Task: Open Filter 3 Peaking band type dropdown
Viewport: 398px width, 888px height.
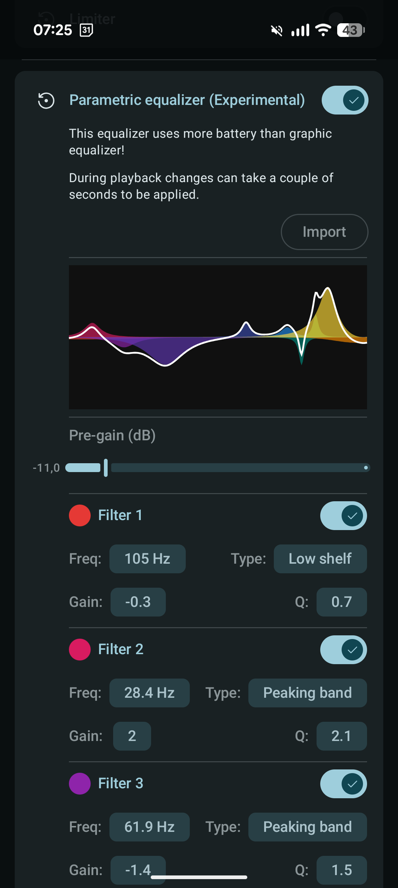Action: tap(307, 827)
